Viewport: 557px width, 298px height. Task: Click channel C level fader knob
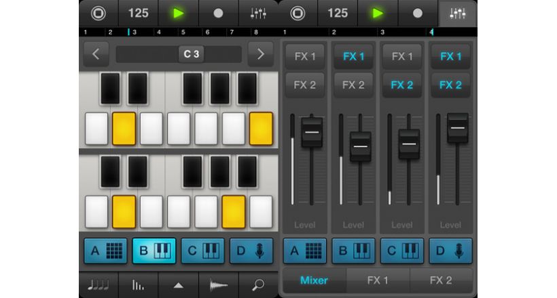point(409,144)
